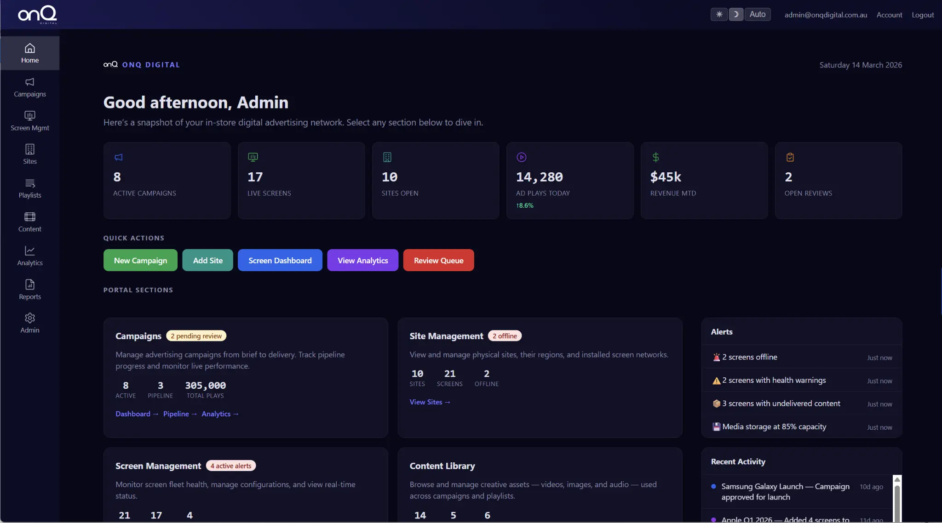Select '3 screens with undelivered content' alert
The image size is (942, 523).
click(802, 404)
